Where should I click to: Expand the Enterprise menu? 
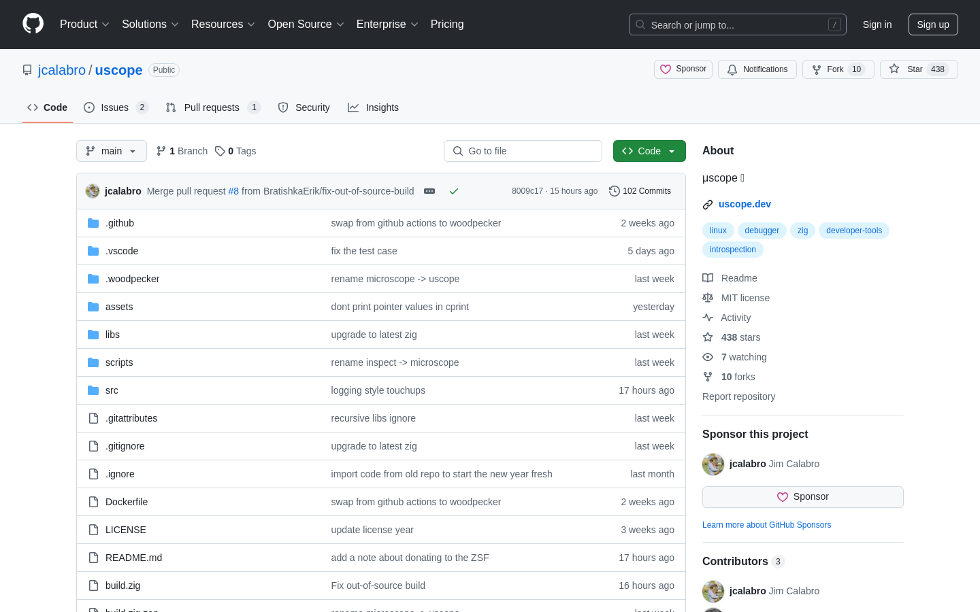(387, 24)
